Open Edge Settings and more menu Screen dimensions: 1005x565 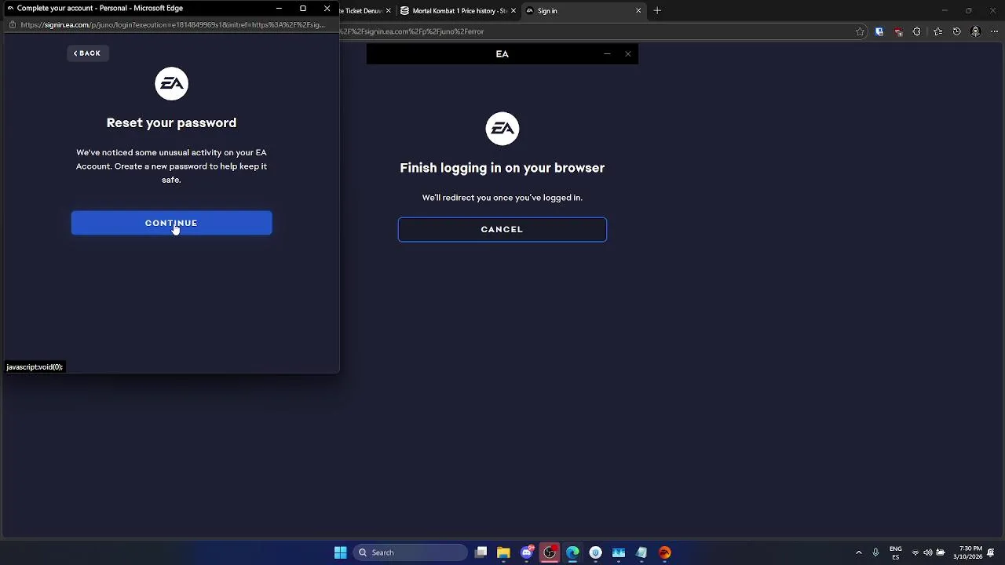(994, 31)
